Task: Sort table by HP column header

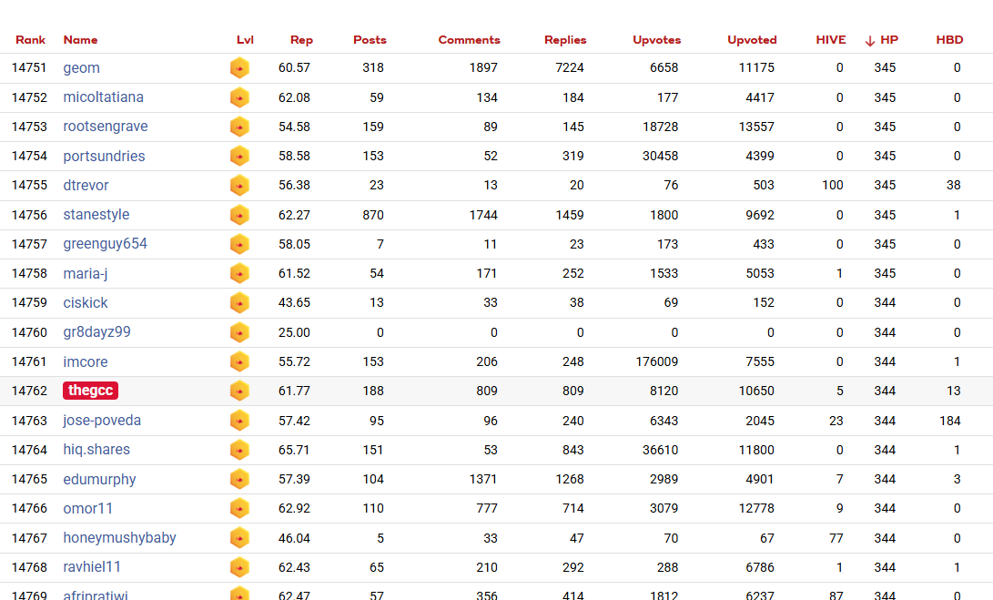Action: [887, 40]
